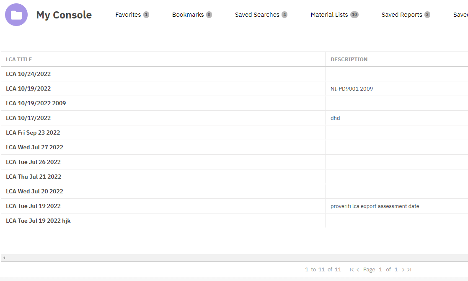Click the 'dhd' description cell
Image resolution: width=468 pixels, height=281 pixels.
click(335, 118)
